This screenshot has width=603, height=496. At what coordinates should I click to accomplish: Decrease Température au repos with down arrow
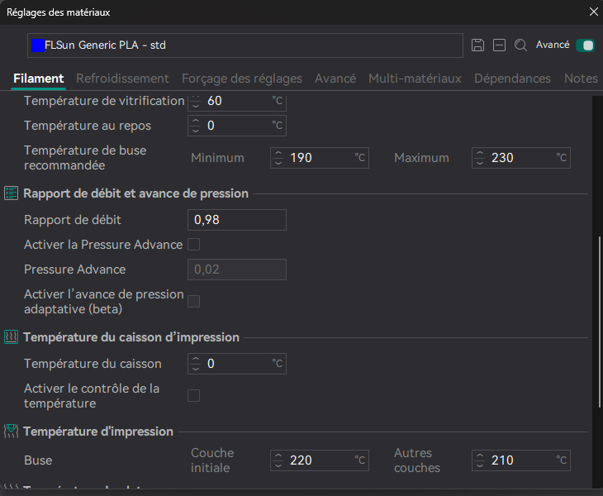point(196,130)
